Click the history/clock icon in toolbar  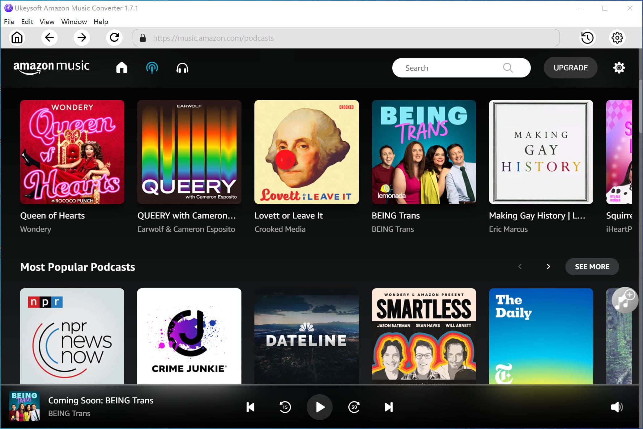coord(587,38)
